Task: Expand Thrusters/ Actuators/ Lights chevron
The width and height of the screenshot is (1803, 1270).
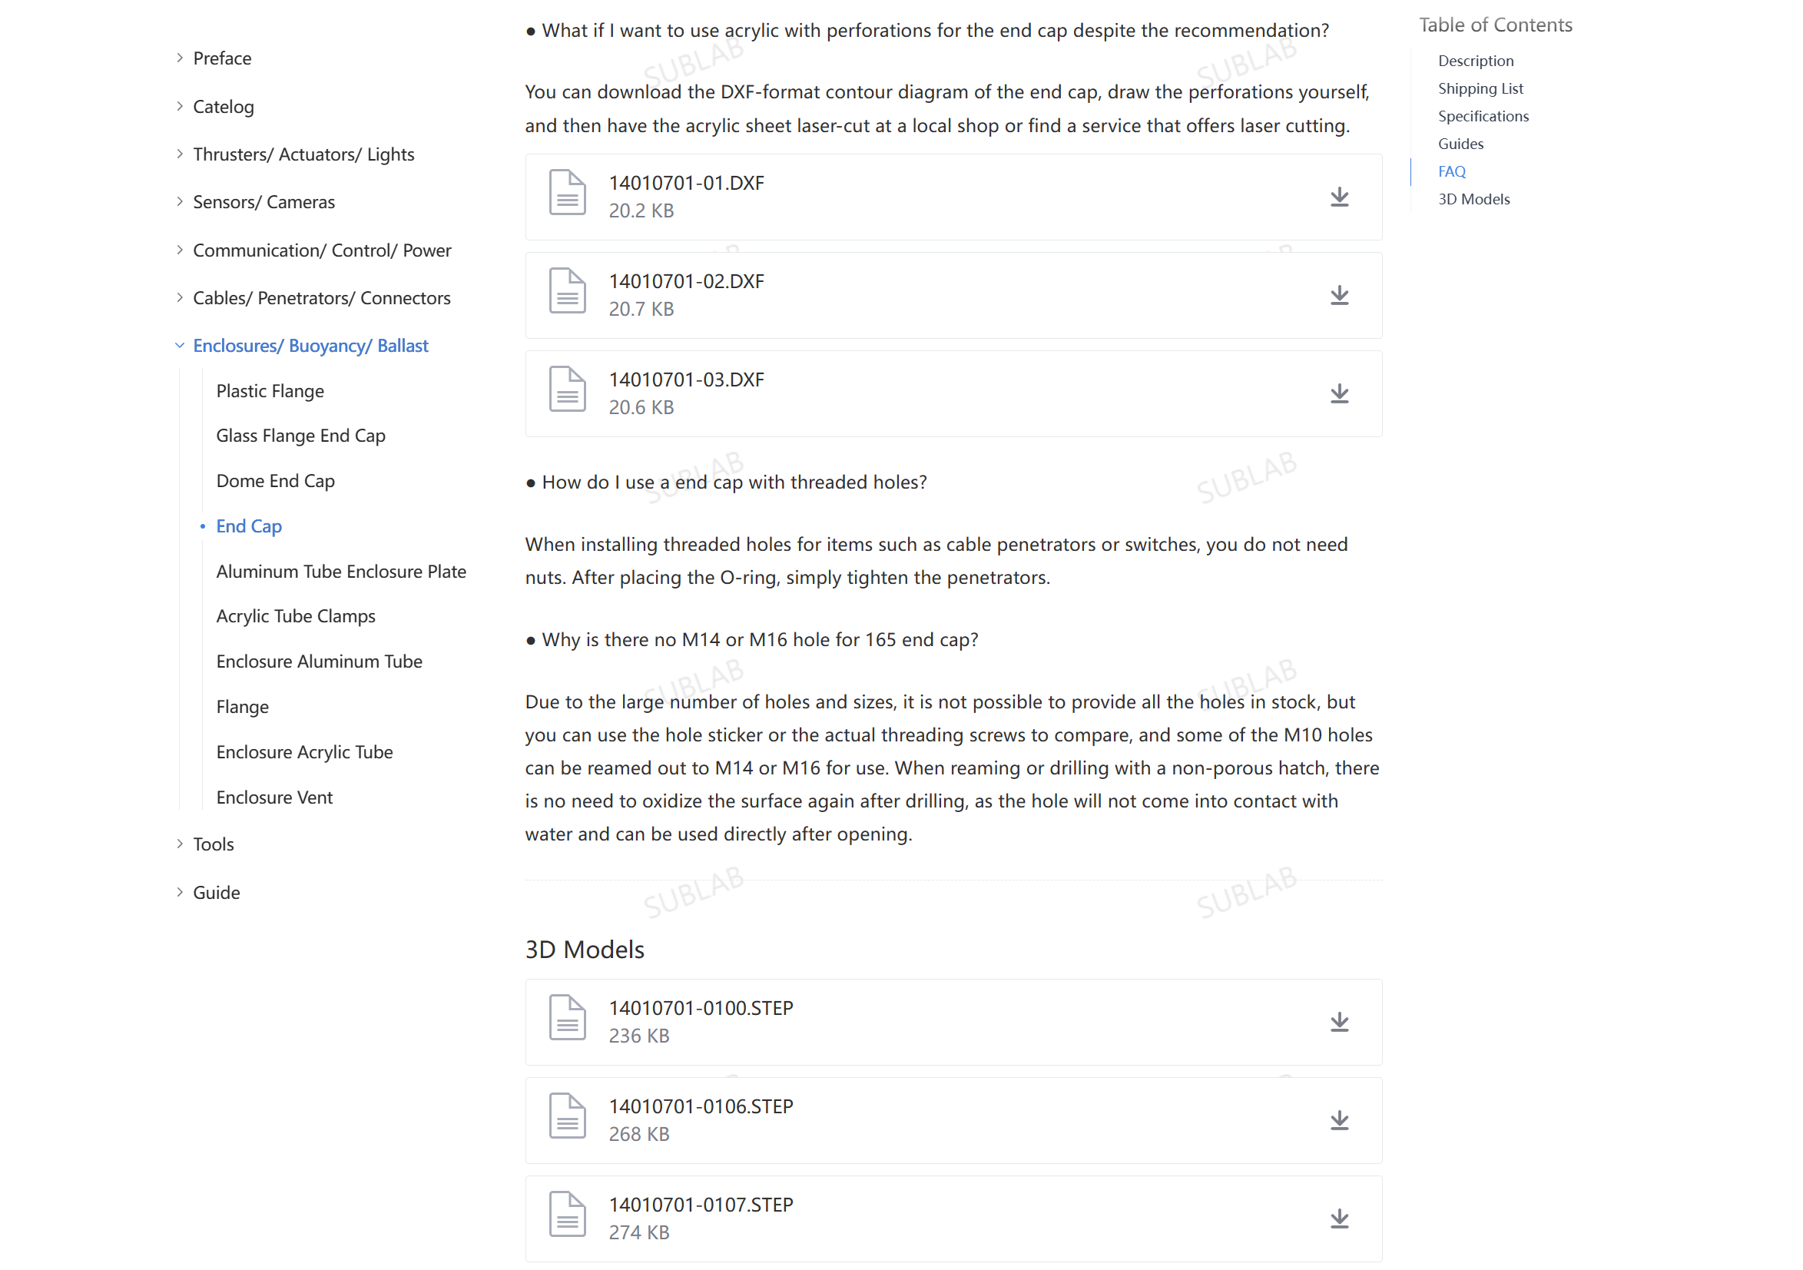Action: coord(180,154)
